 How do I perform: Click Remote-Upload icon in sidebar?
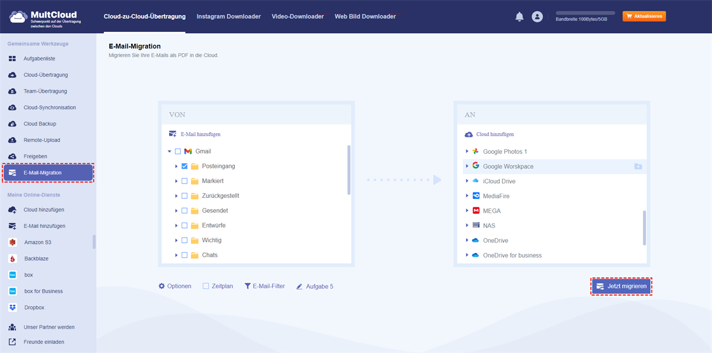pyautogui.click(x=12, y=140)
